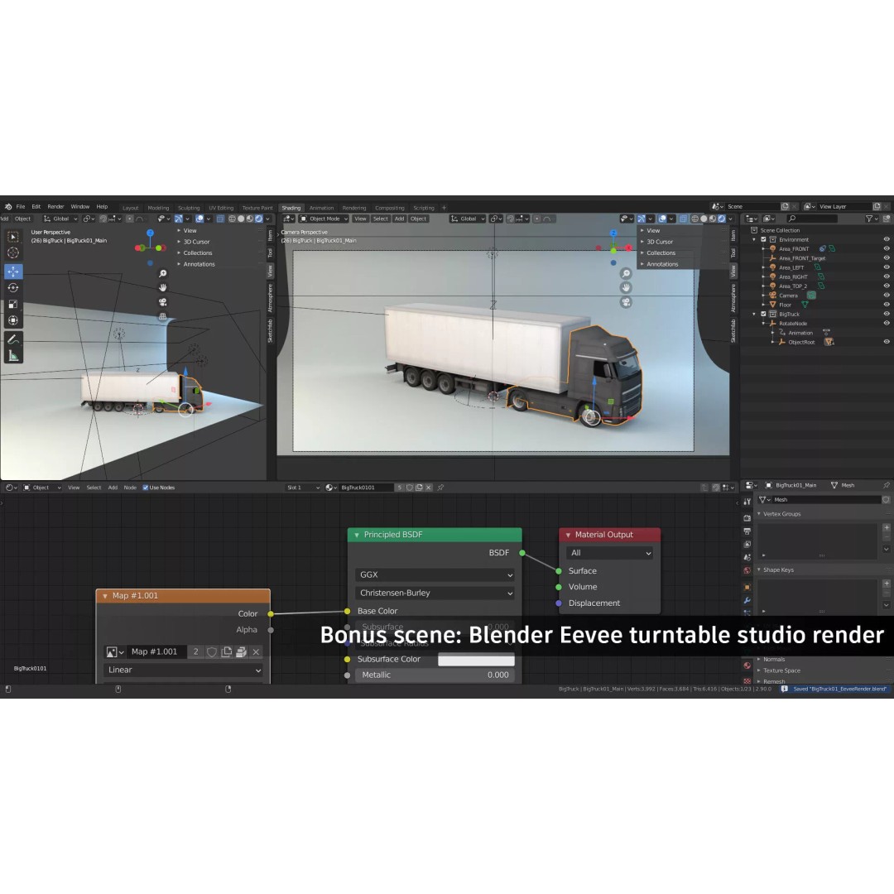Image resolution: width=894 pixels, height=894 pixels.
Task: Select Area_RIGHT in the outliner
Action: [793, 277]
